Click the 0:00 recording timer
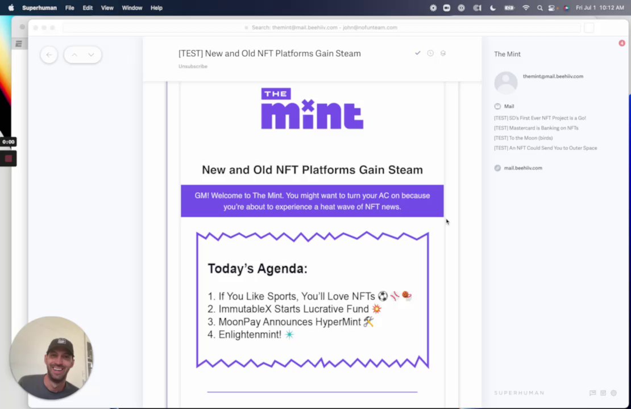Image resolution: width=631 pixels, height=409 pixels. [8, 142]
